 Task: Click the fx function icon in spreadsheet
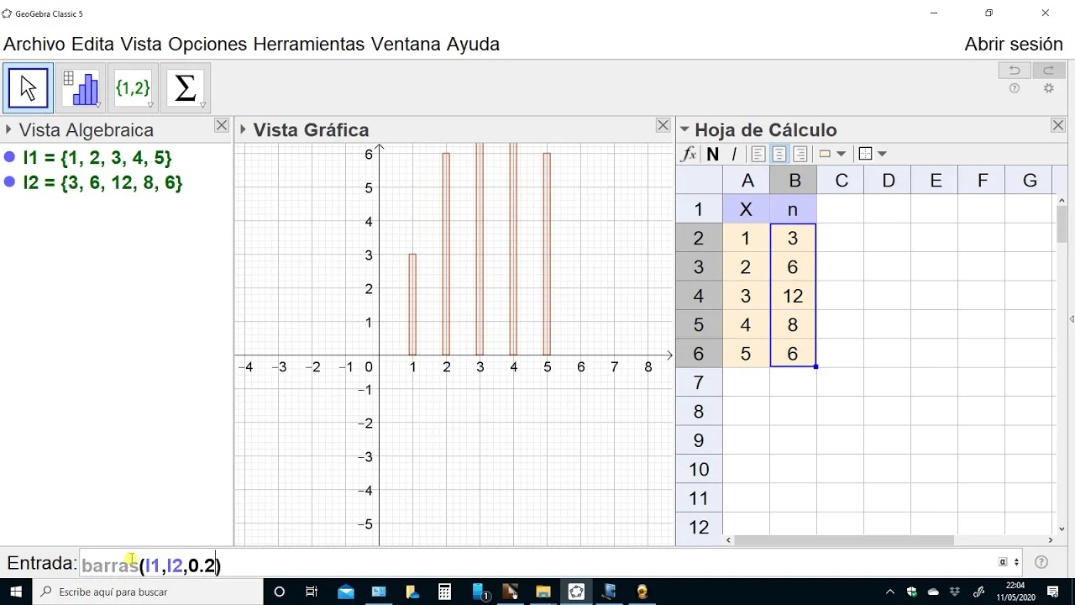(x=689, y=154)
